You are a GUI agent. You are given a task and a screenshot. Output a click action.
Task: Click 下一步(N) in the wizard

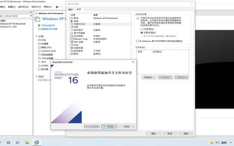[109, 126]
